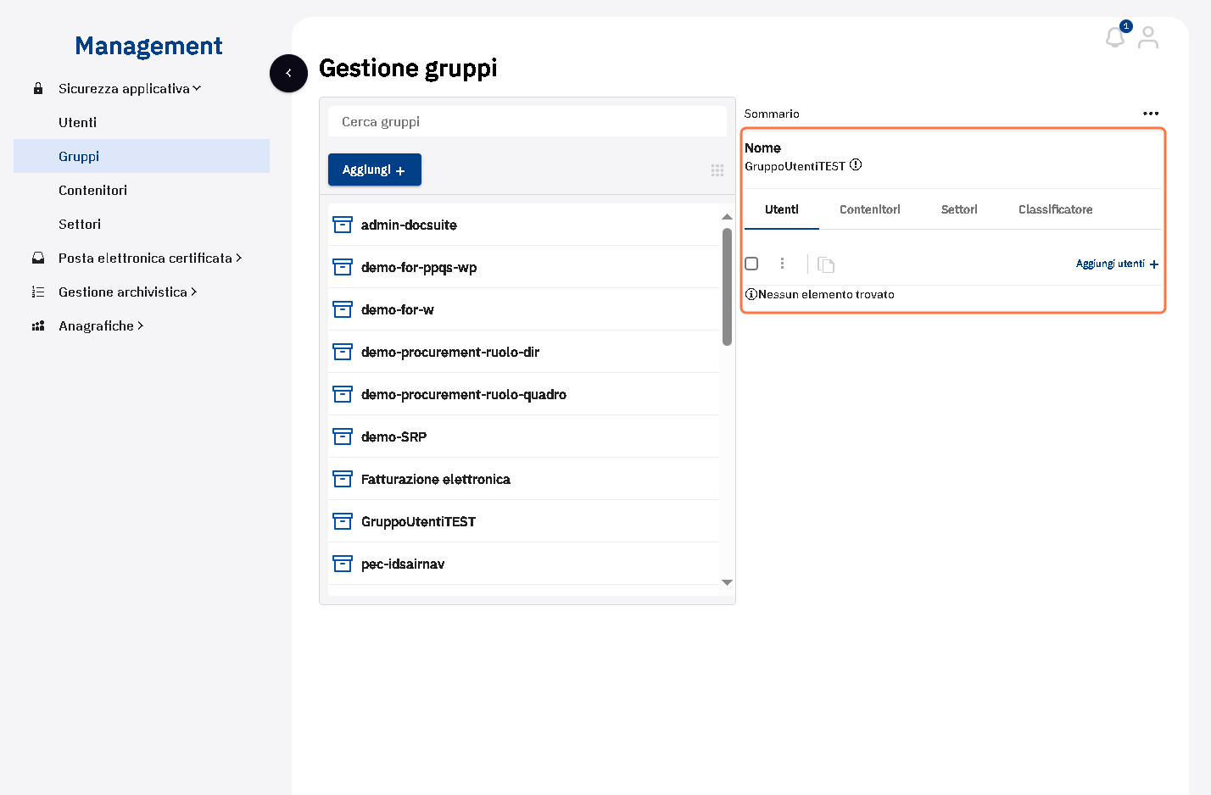Click the archive icon of demo-for-ppqs-wp

pos(343,267)
